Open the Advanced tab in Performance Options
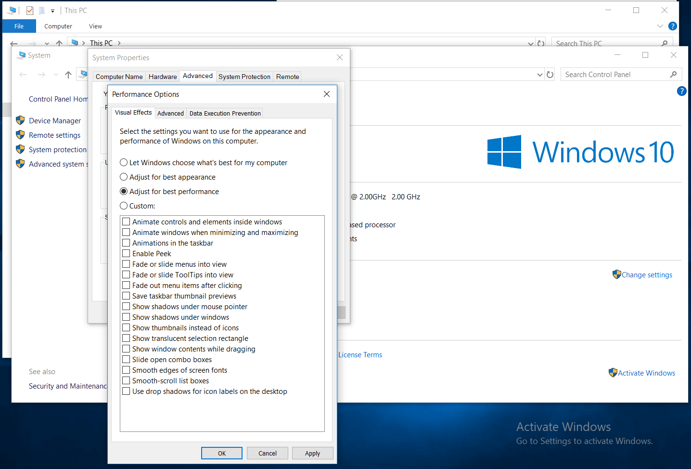 coord(170,113)
